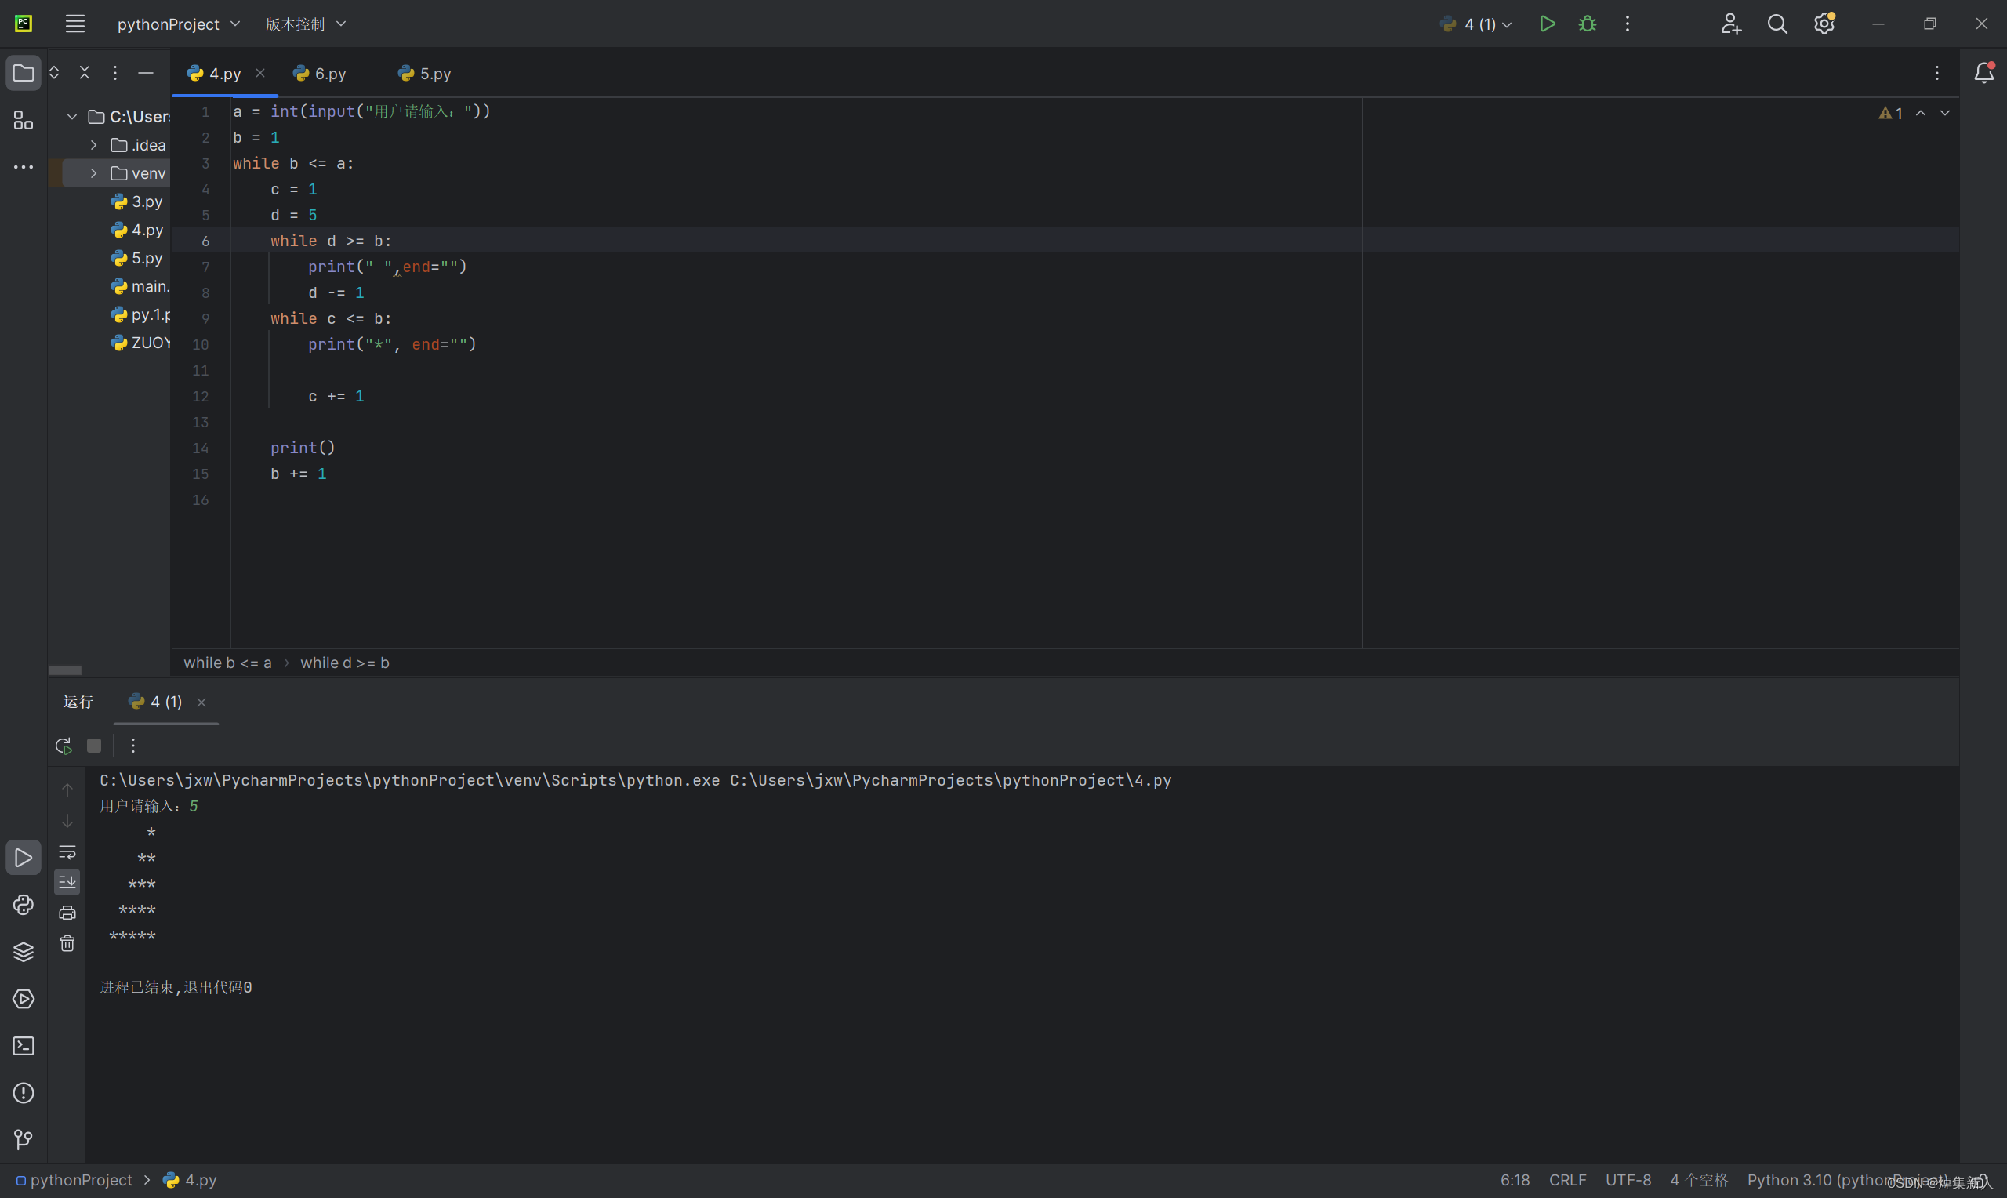Expand the venv folder in the project tree
The height and width of the screenshot is (1198, 2007).
point(93,173)
